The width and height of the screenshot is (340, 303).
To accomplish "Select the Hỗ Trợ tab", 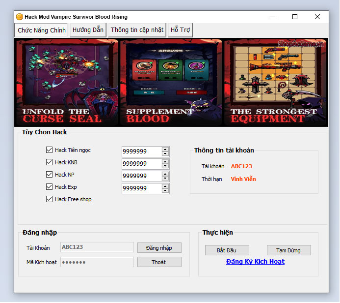I will click(180, 30).
